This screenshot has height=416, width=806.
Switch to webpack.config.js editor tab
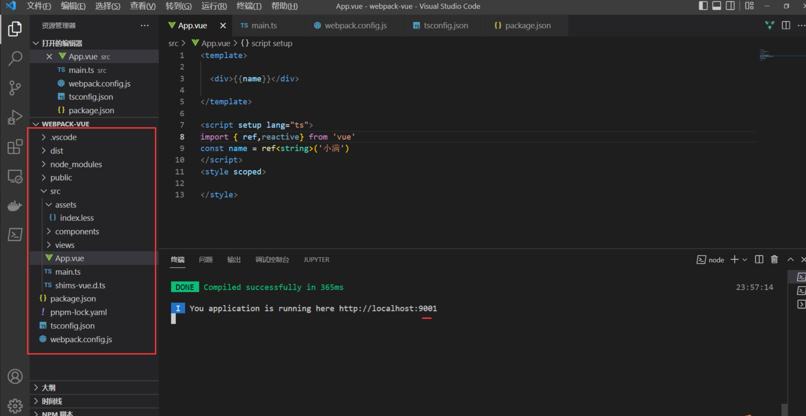(x=354, y=26)
